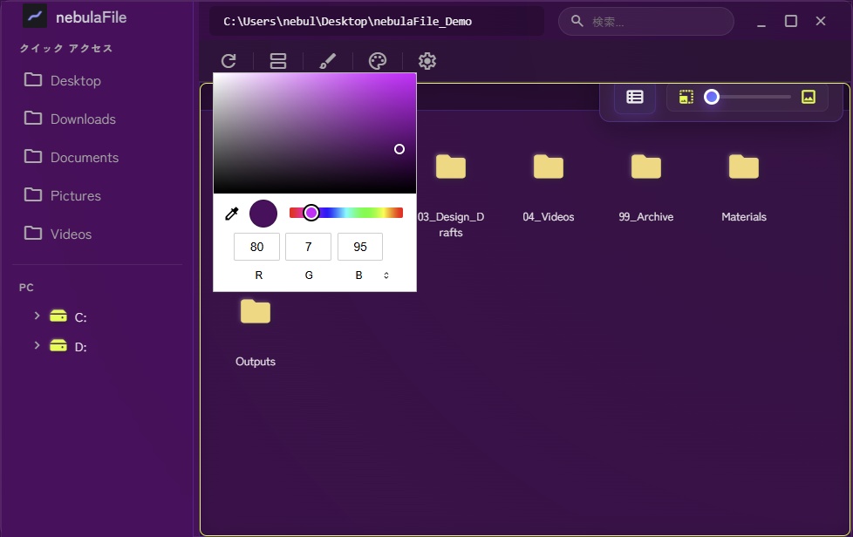
Task: Click the nebulaFile app logo
Action: [35, 17]
